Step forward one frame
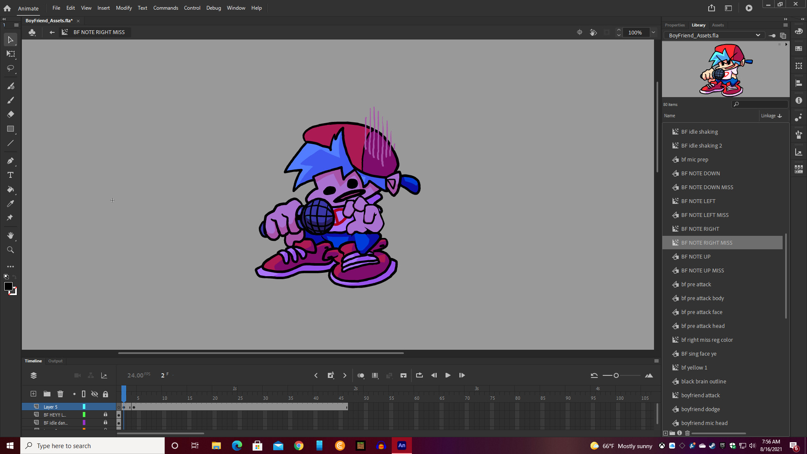The height and width of the screenshot is (454, 807). (462, 375)
